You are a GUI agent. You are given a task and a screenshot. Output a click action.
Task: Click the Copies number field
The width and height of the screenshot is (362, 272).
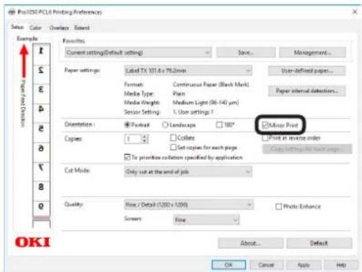tap(133, 139)
